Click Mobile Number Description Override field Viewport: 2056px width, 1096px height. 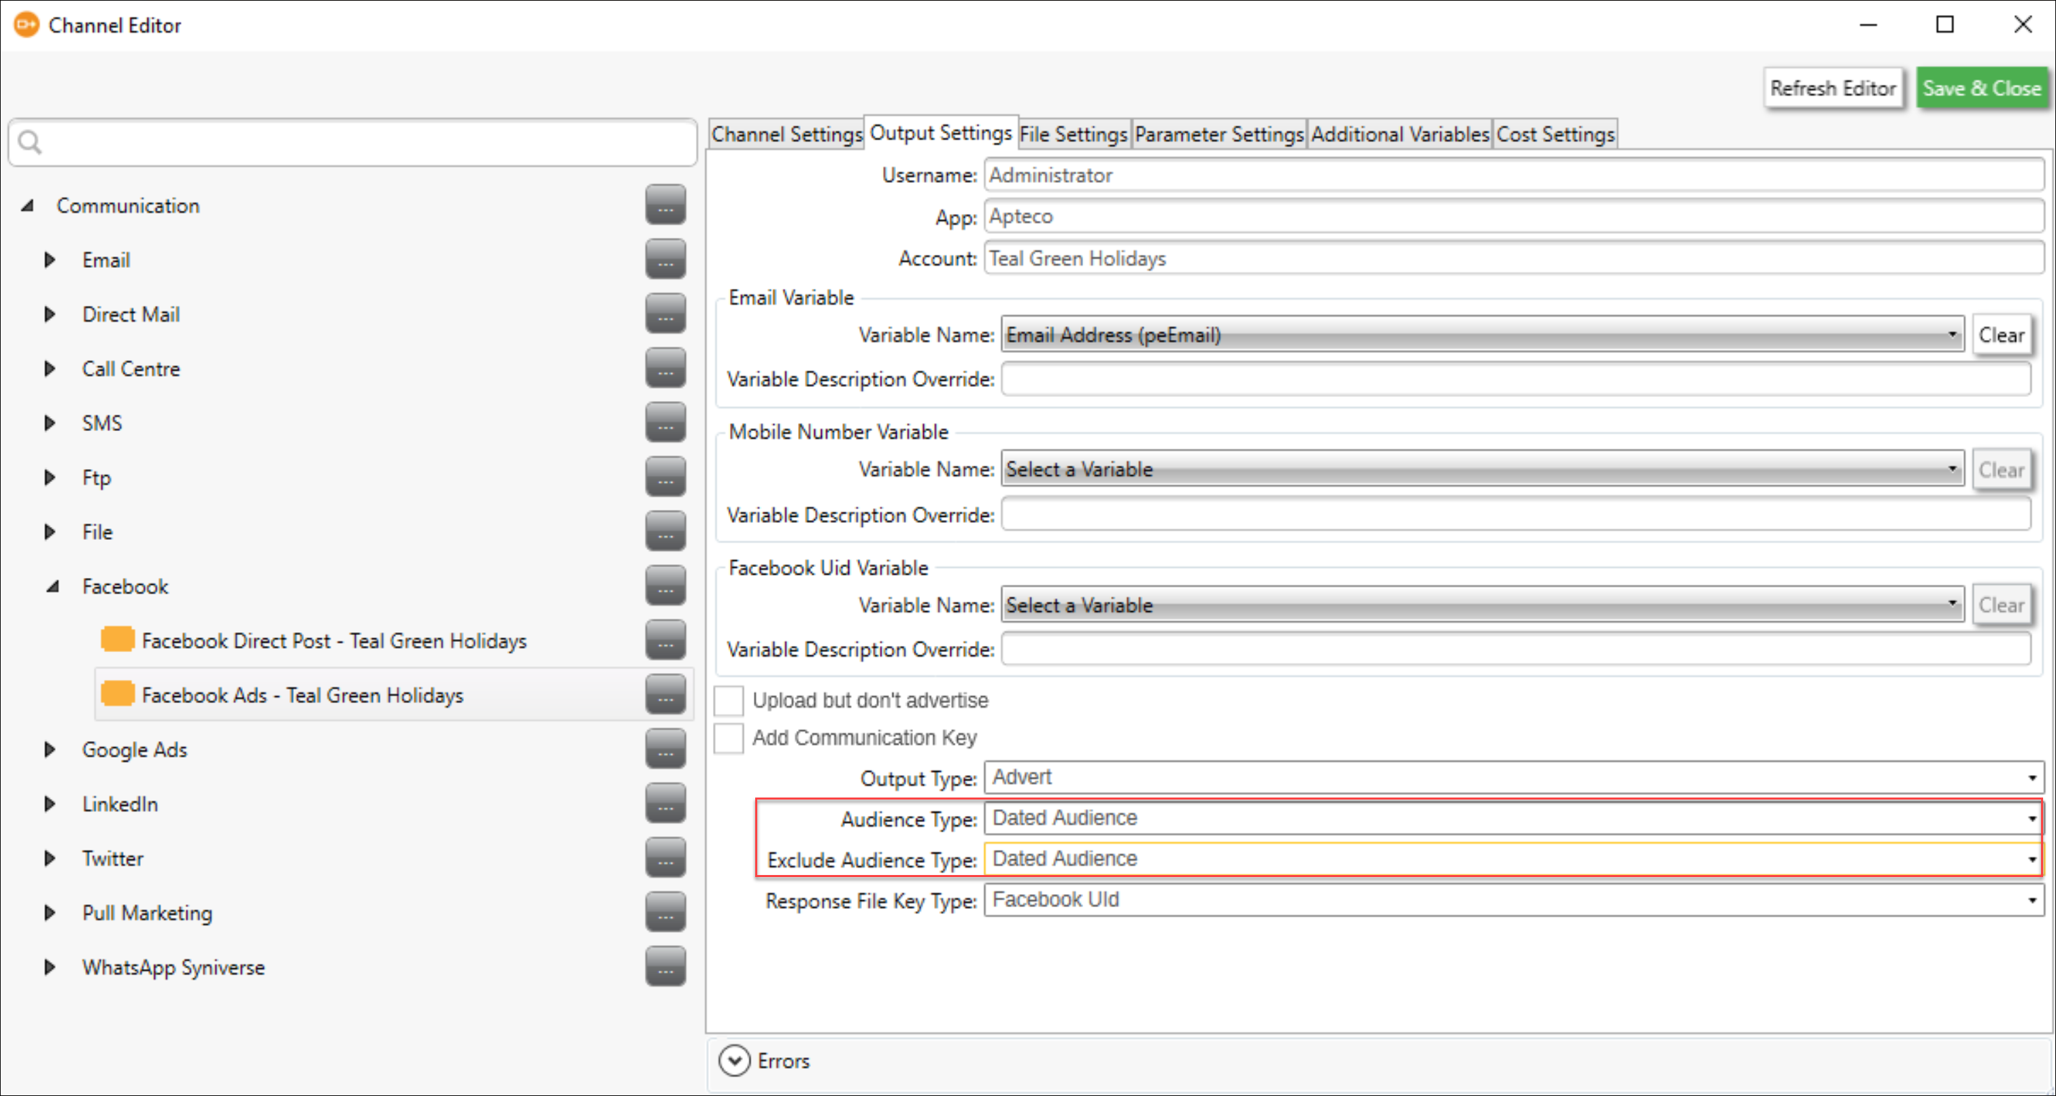pos(1516,515)
